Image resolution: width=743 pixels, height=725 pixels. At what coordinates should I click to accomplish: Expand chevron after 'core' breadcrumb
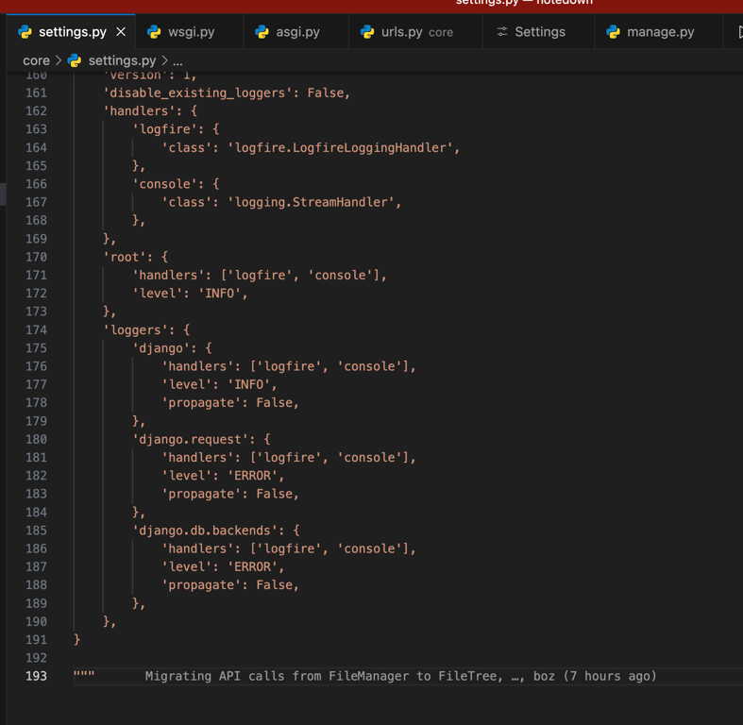59,60
